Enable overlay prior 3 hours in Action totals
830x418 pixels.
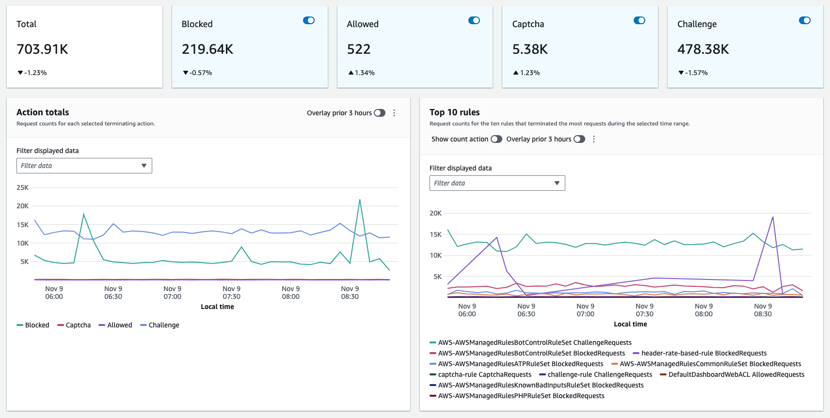coord(380,113)
